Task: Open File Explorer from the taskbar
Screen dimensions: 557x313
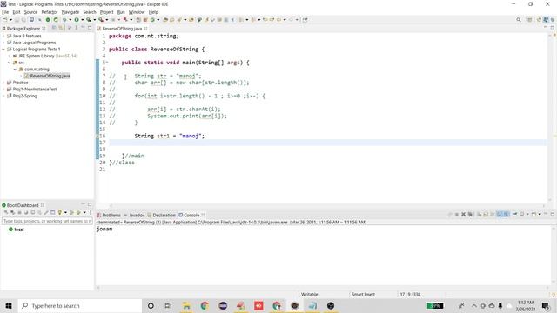Action: point(186,305)
